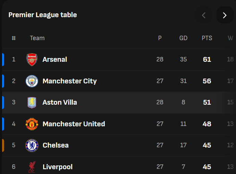Open the Liverpool team name link
This screenshot has height=174, width=236.
58,167
